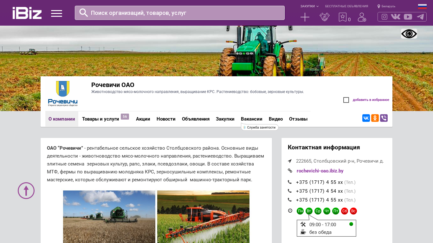433x243 pixels.
Task: Open the combine harvester photo
Action: point(109,217)
